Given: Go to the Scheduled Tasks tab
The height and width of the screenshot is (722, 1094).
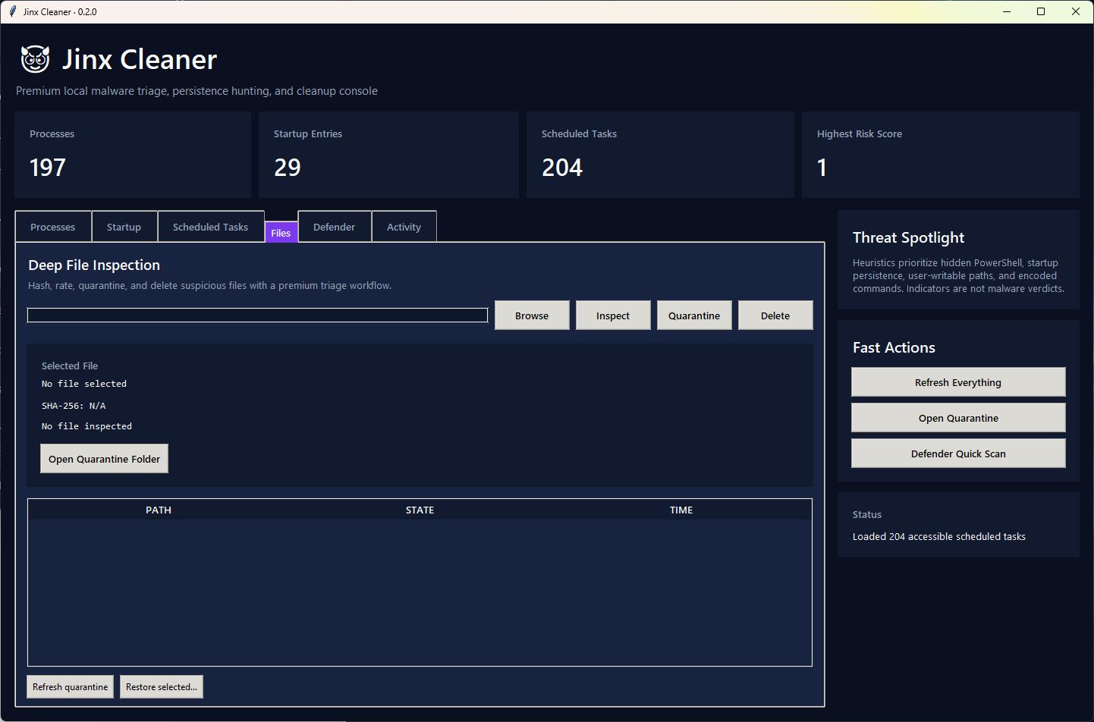Looking at the screenshot, I should point(210,227).
